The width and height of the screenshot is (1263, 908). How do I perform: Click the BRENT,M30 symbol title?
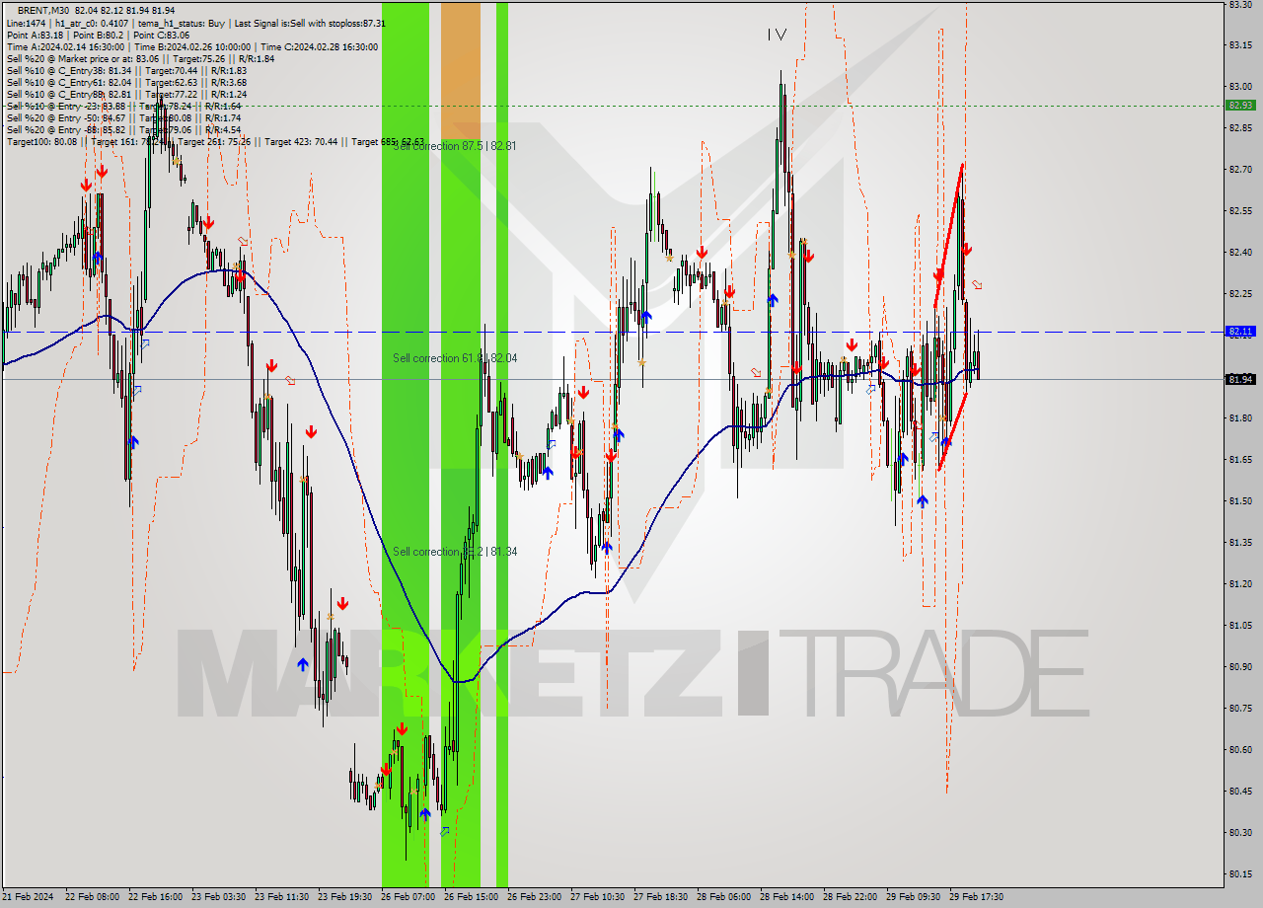(x=43, y=10)
